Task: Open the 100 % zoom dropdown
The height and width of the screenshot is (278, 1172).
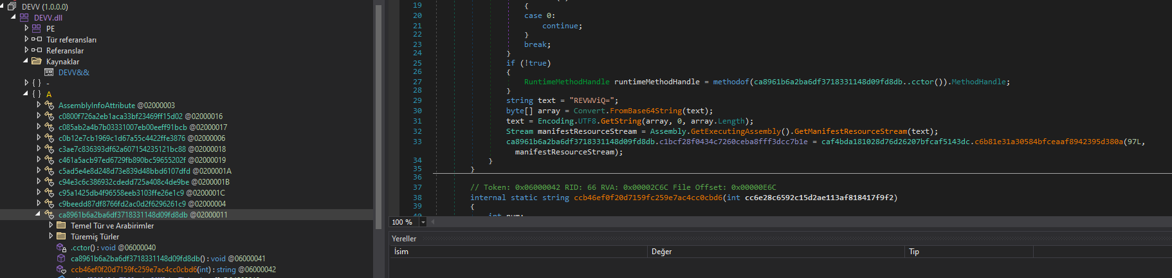Action: (x=423, y=222)
